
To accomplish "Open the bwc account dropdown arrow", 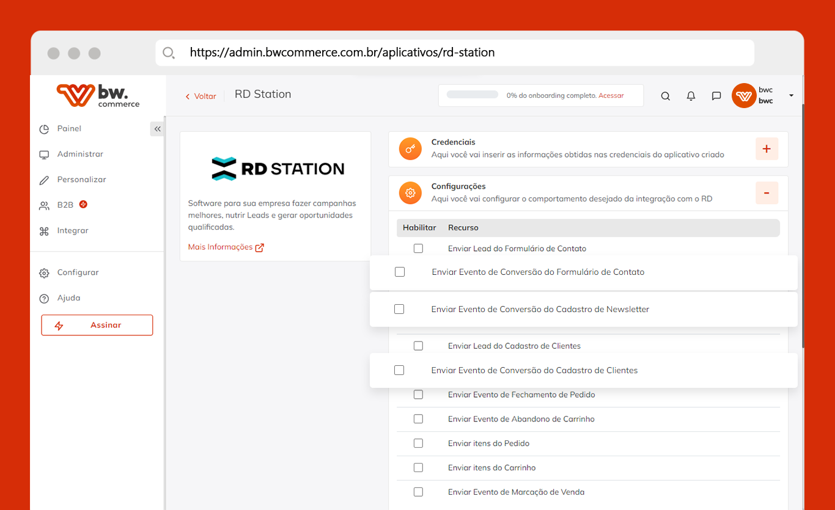I will coord(791,96).
